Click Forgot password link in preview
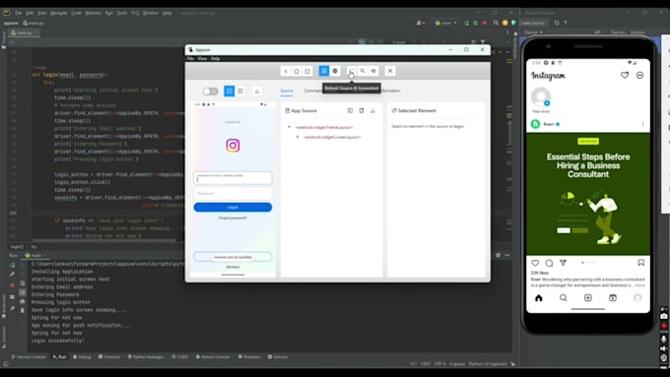Image resolution: width=670 pixels, height=377 pixels. click(233, 218)
